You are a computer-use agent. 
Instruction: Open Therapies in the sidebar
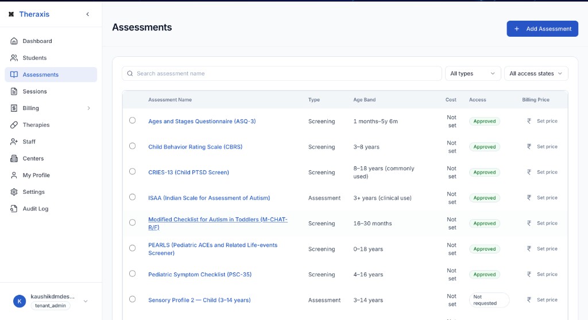pos(51,125)
